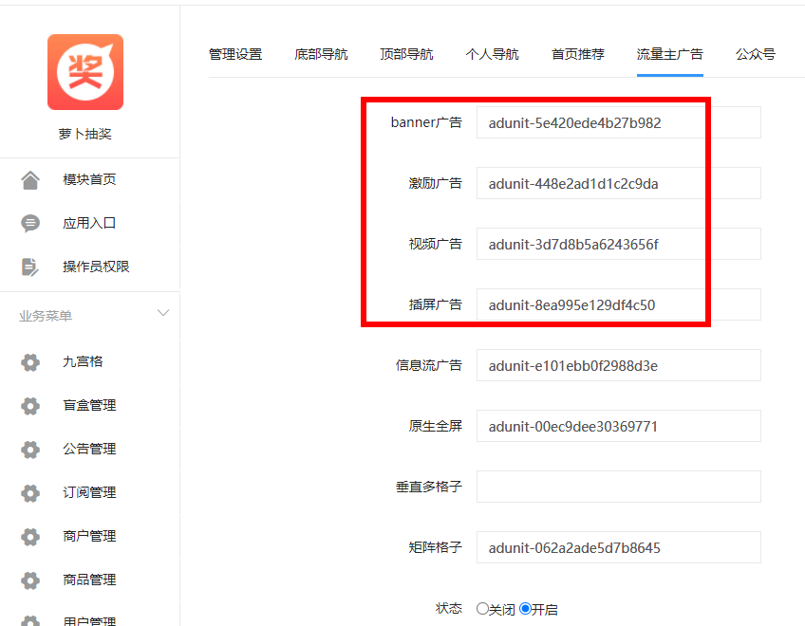Open 商户管理 menu entry

[90, 536]
